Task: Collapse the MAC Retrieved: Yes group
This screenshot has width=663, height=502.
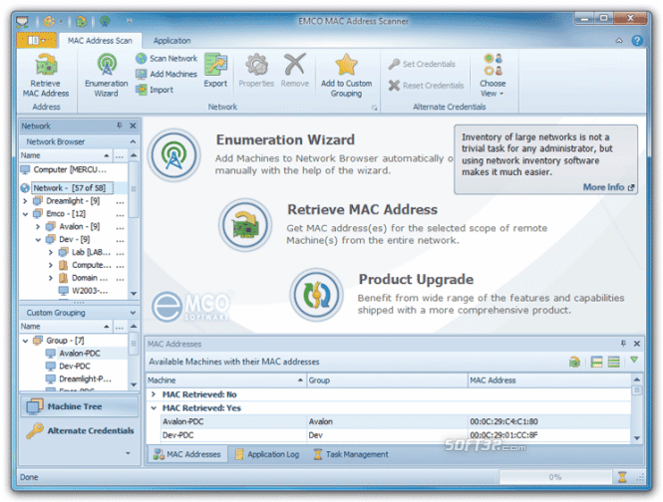Action: click(154, 407)
